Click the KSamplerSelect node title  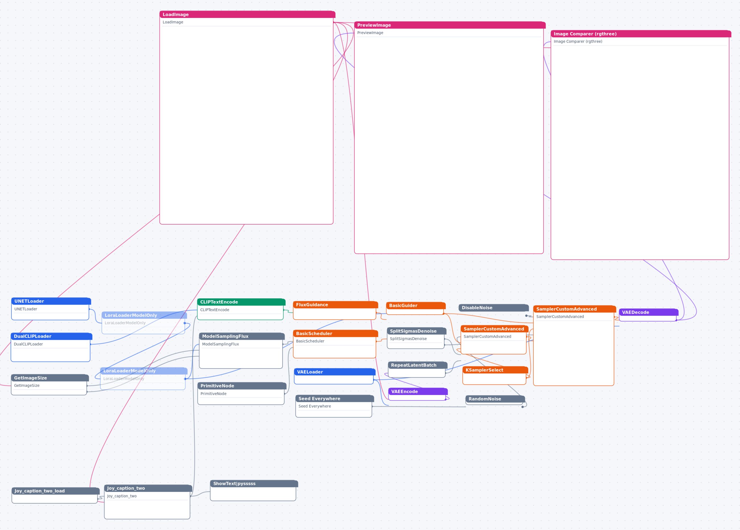[495, 370]
